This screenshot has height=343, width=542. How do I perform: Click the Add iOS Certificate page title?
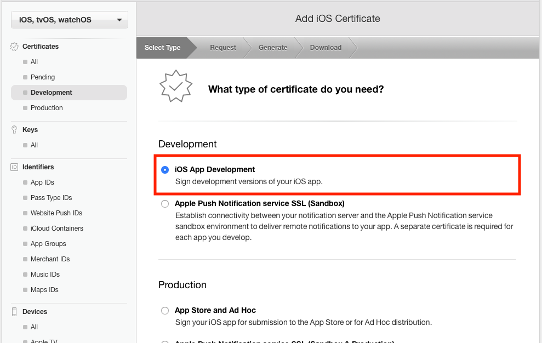[338, 18]
